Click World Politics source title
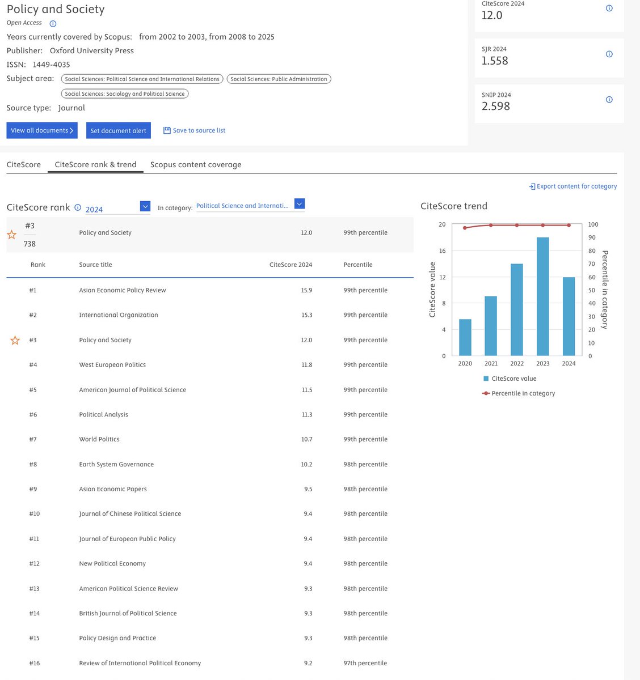This screenshot has width=640, height=680. pyautogui.click(x=99, y=439)
